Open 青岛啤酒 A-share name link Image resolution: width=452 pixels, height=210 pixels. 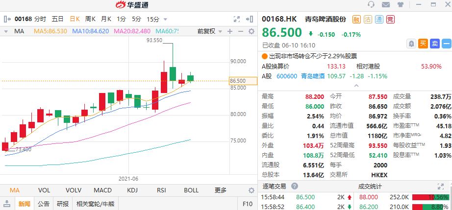click(x=313, y=76)
